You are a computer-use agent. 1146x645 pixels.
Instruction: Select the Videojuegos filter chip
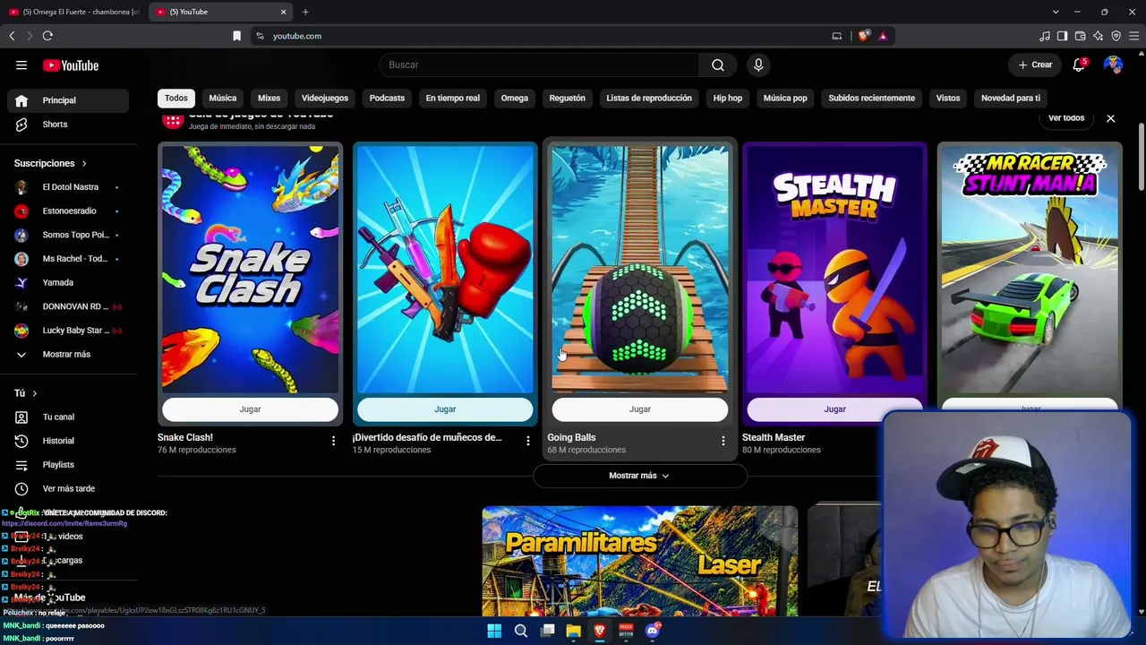point(325,99)
